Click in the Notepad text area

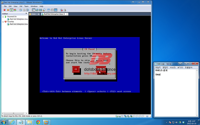pos(175,93)
